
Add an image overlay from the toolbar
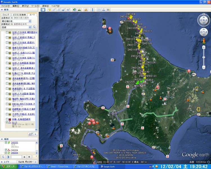tap(64, 10)
